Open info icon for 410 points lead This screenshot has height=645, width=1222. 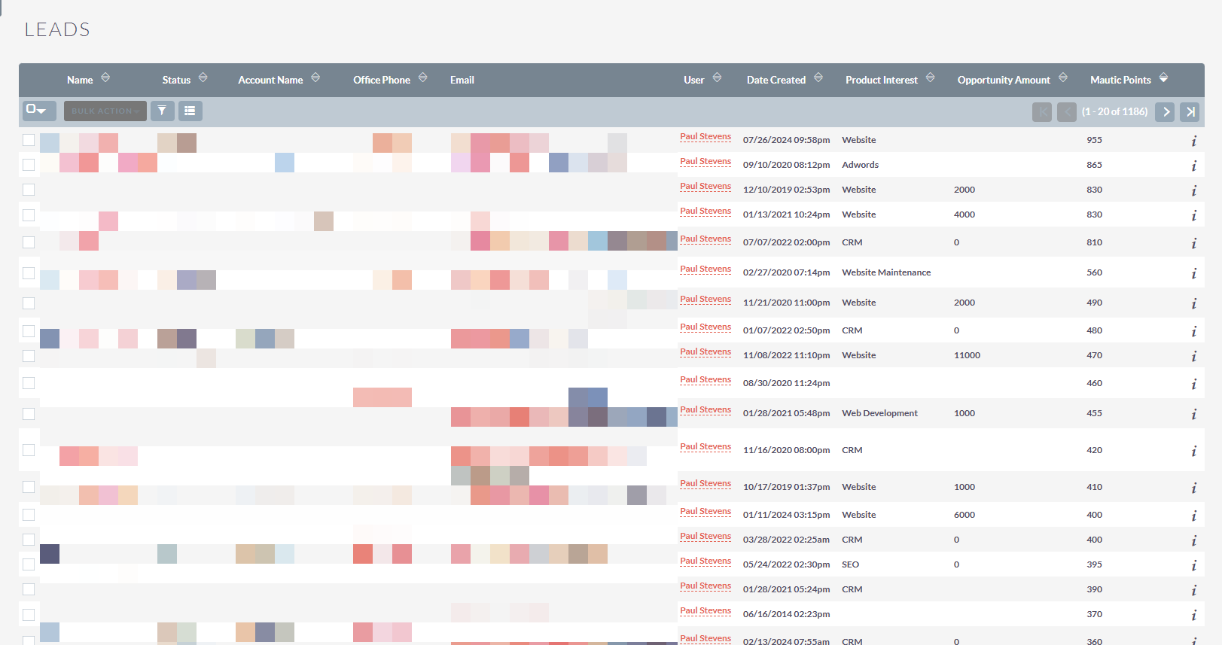(x=1194, y=488)
